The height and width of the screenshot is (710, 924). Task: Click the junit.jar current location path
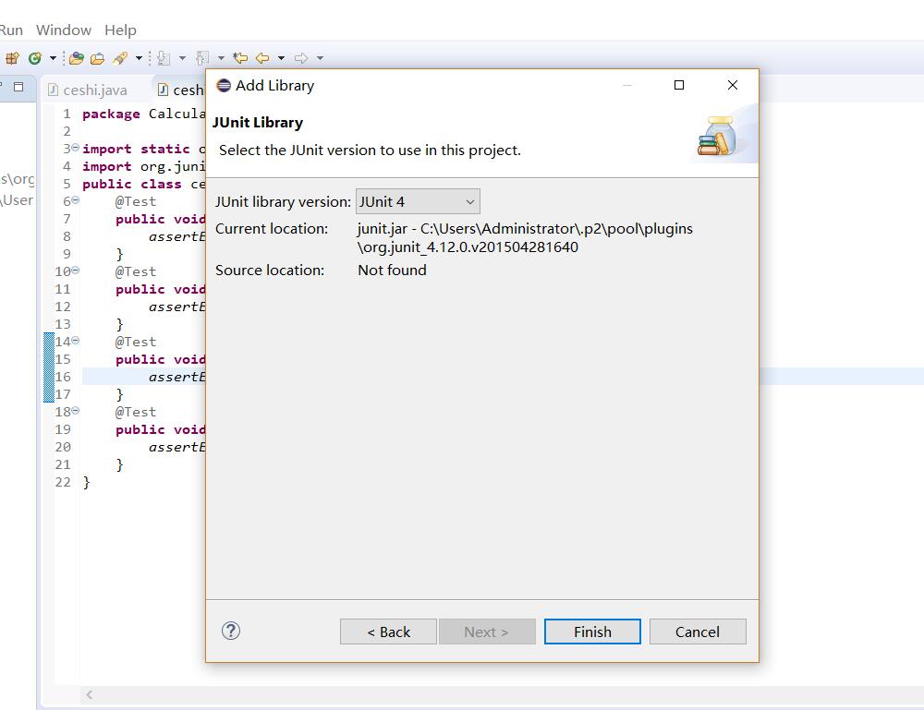pyautogui.click(x=525, y=237)
